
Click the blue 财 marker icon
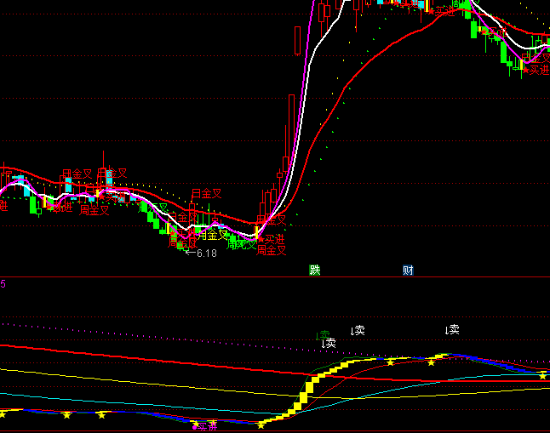pyautogui.click(x=408, y=271)
